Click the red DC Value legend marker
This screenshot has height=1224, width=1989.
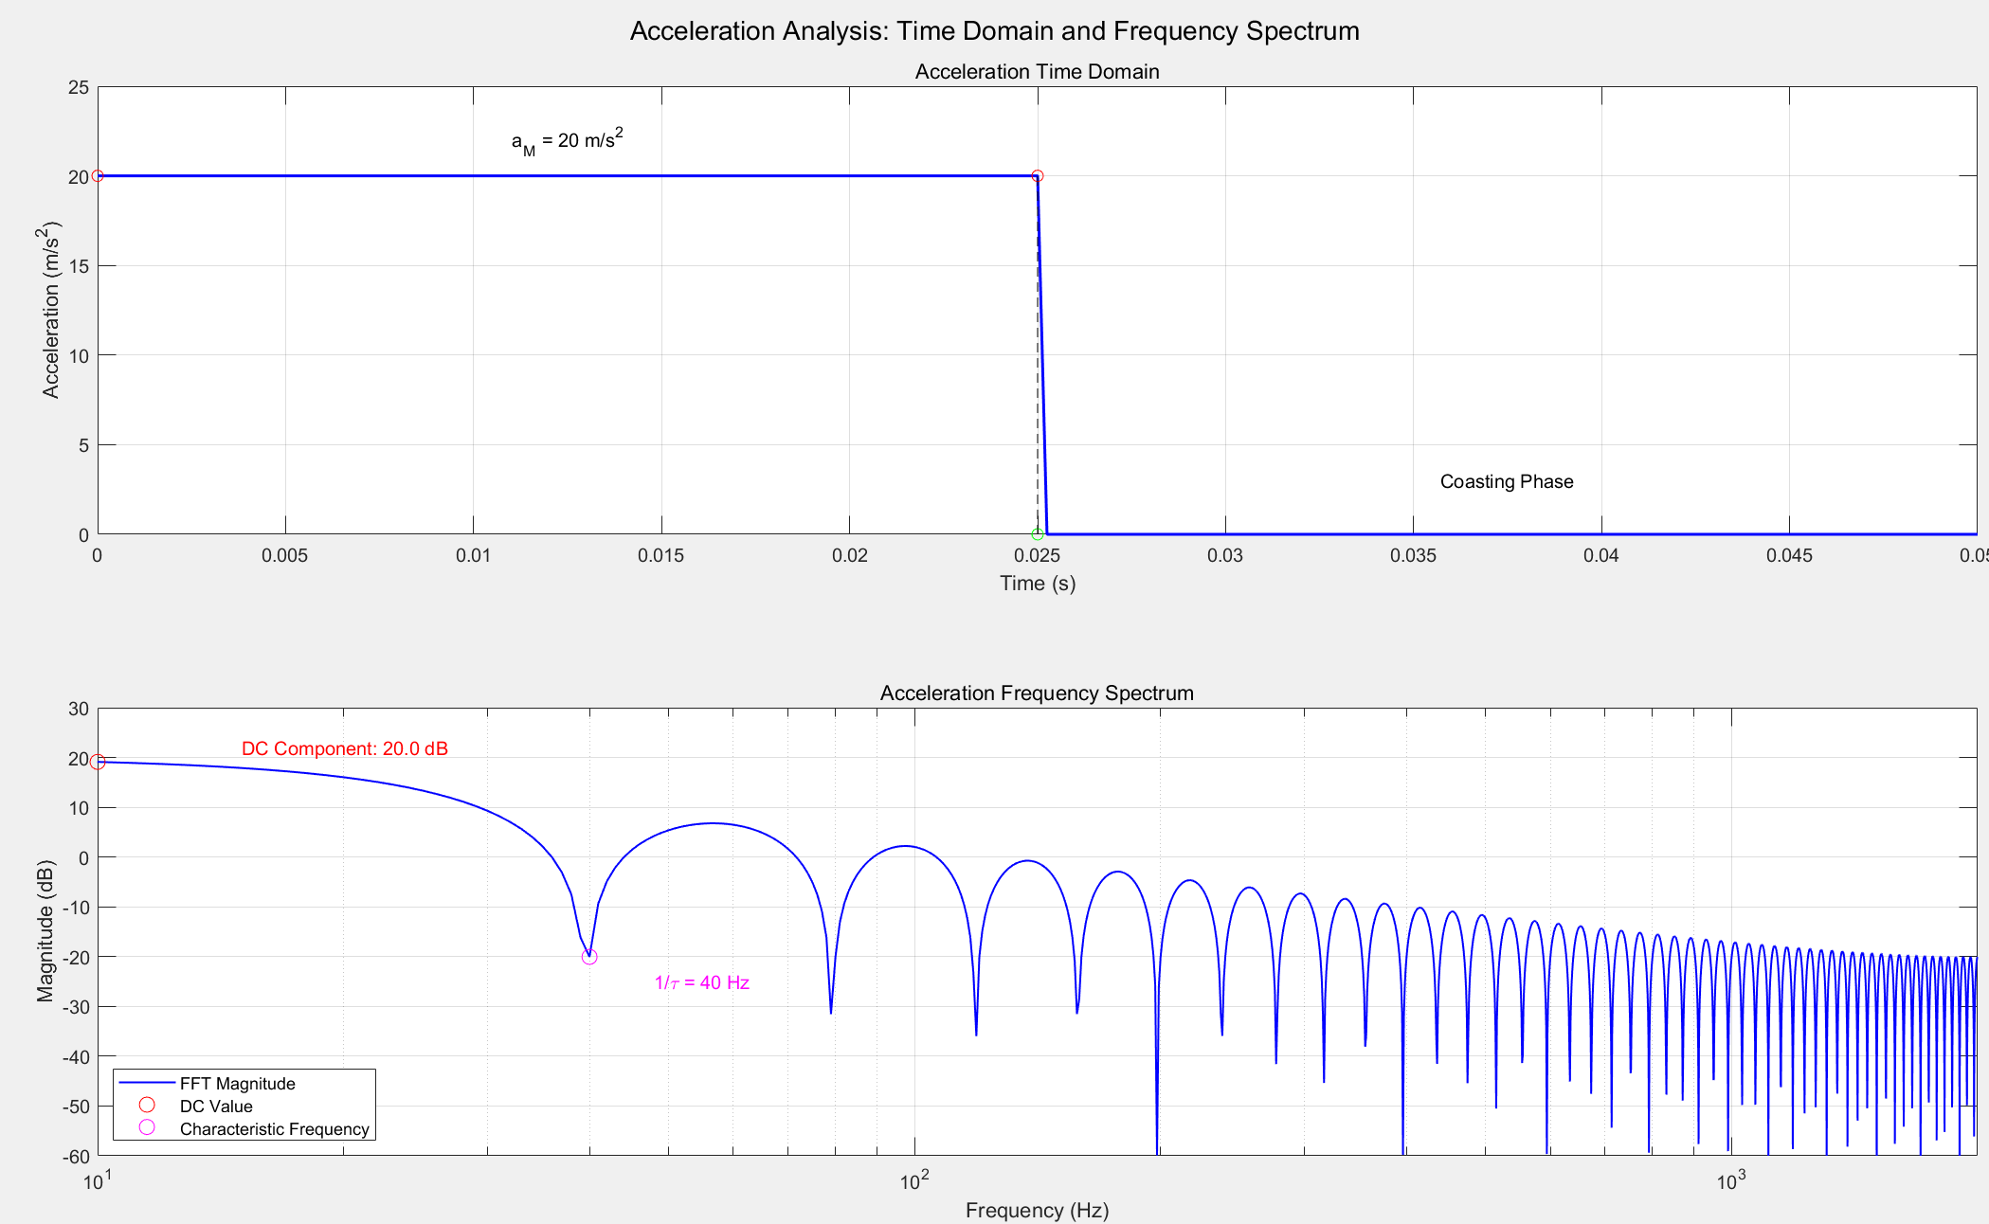coord(147,1105)
